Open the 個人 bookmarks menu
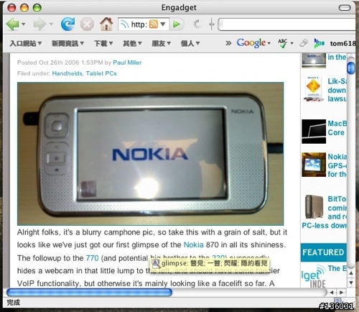Viewport: 359px width, 312px height. point(190,43)
